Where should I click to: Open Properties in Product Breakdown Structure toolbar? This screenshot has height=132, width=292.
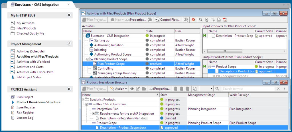[160, 89]
